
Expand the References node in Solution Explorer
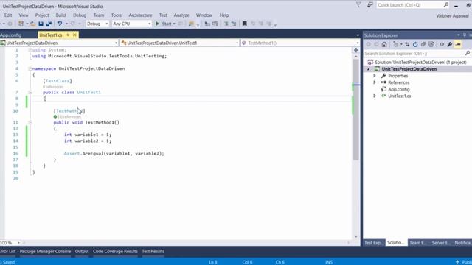(375, 82)
